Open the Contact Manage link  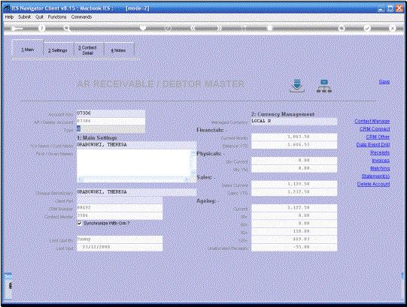tap(372, 122)
